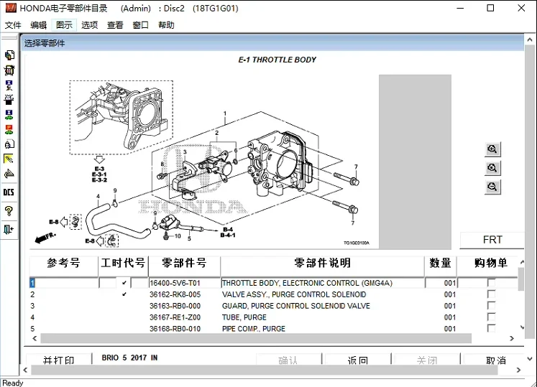
Task: Zoom out of diagram with minus magnifier
Action: point(492,187)
